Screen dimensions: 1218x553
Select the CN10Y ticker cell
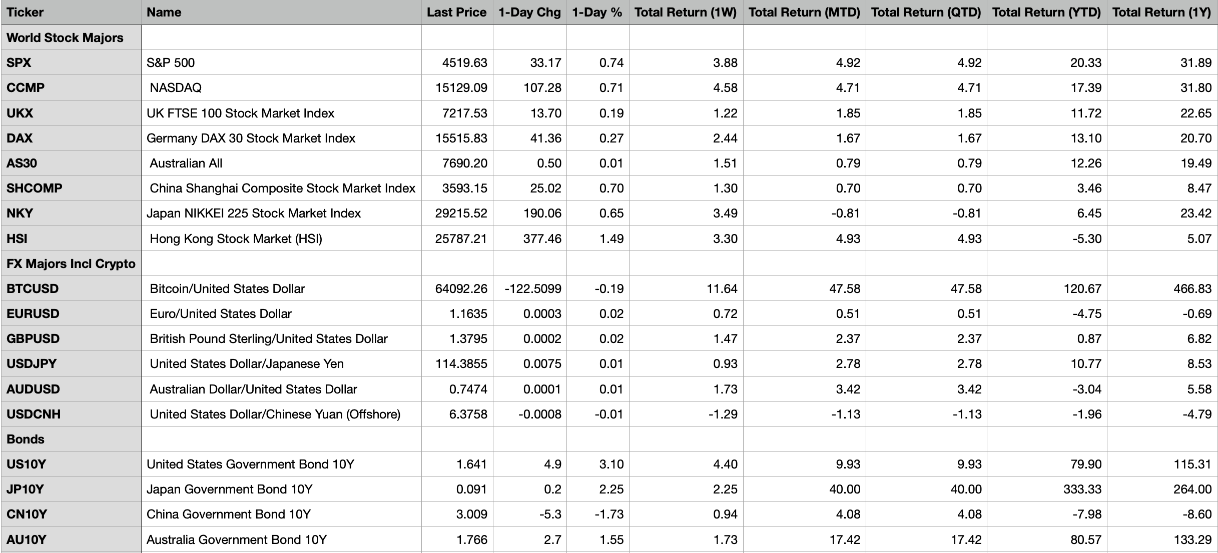tap(71, 514)
